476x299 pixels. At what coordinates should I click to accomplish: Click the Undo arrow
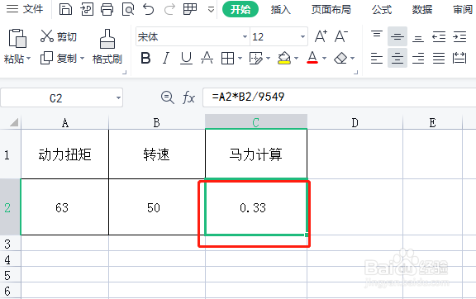(x=149, y=9)
